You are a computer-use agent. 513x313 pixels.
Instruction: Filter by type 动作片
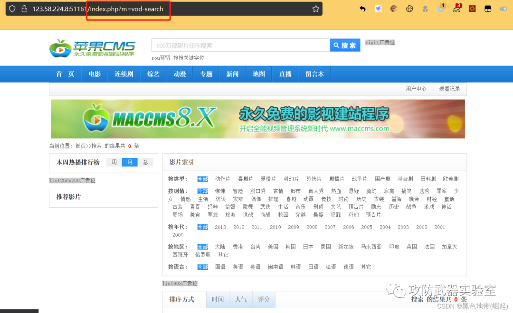pos(222,179)
